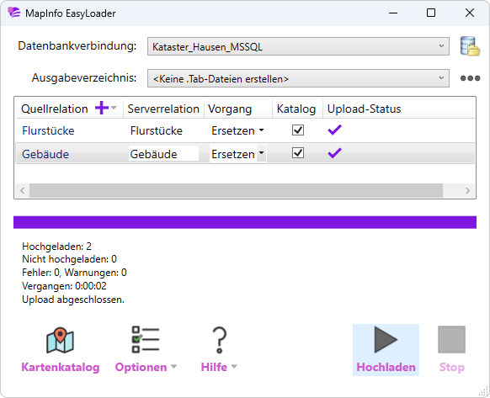Screen dimensions: 490x398
Task: Open the Kartenkatalog map icon
Action: click(60, 340)
